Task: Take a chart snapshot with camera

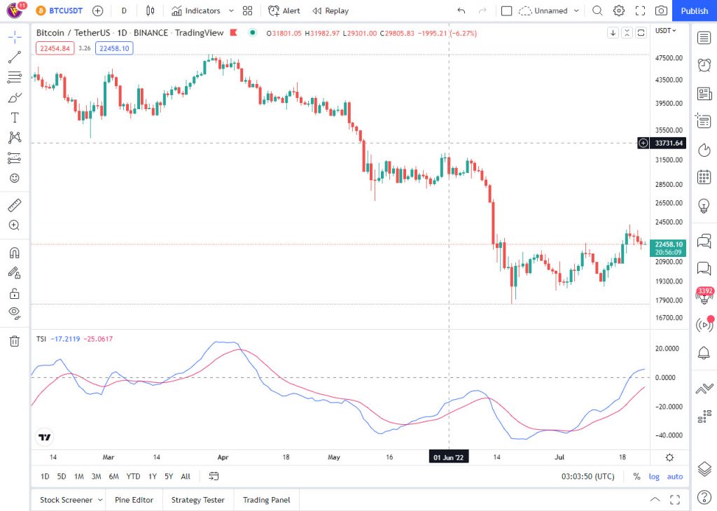Action: [x=661, y=11]
